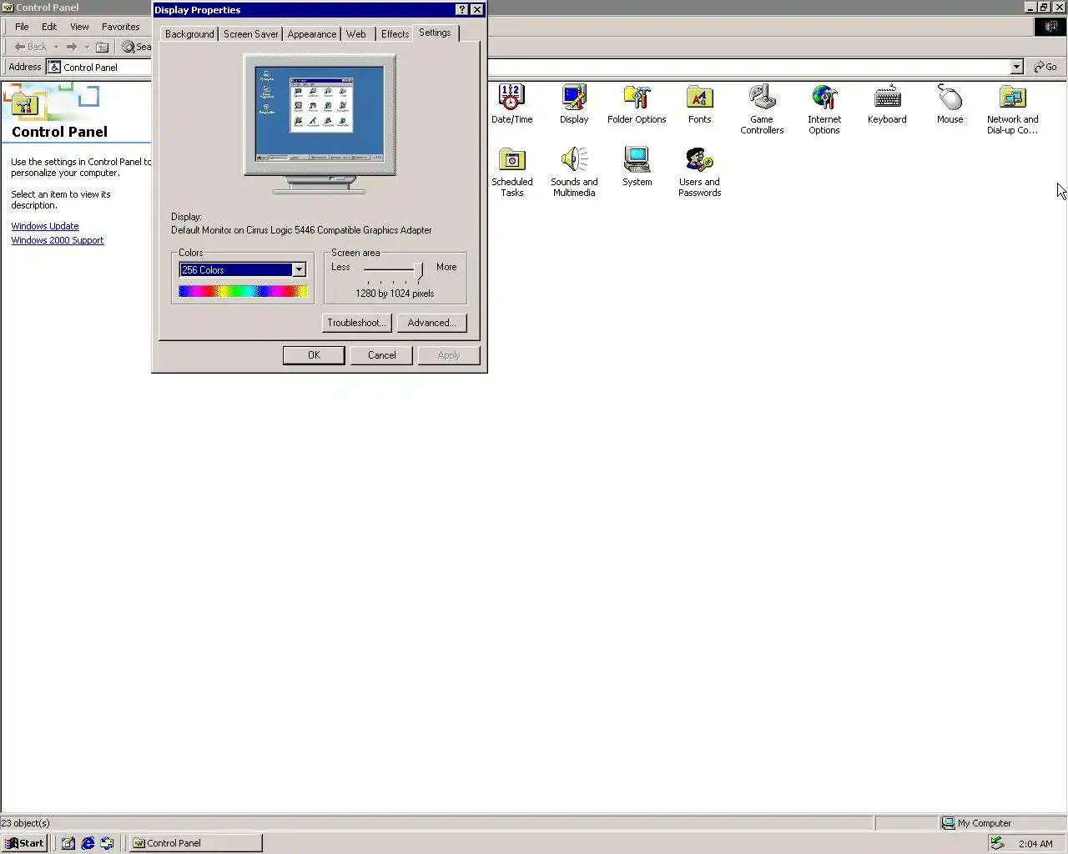Select the Settings tab
The image size is (1068, 854).
click(x=435, y=33)
